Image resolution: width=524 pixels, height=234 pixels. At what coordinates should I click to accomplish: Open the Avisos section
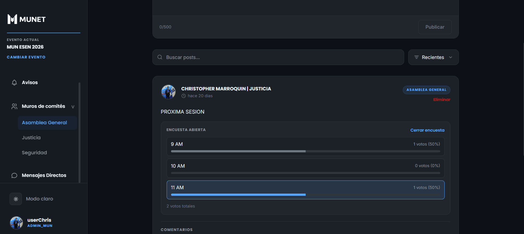point(30,82)
